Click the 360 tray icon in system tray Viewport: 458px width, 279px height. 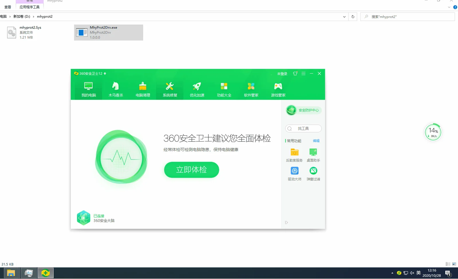click(x=399, y=273)
